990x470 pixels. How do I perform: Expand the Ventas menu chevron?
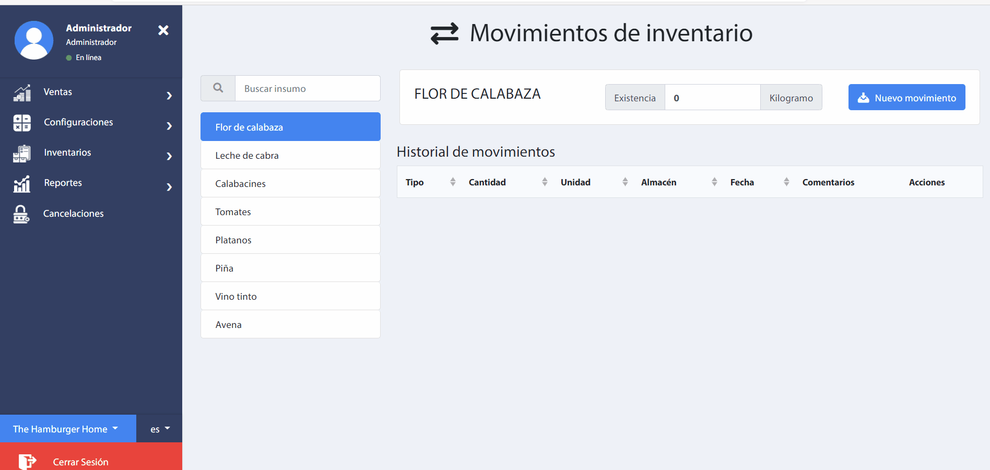pos(169,96)
